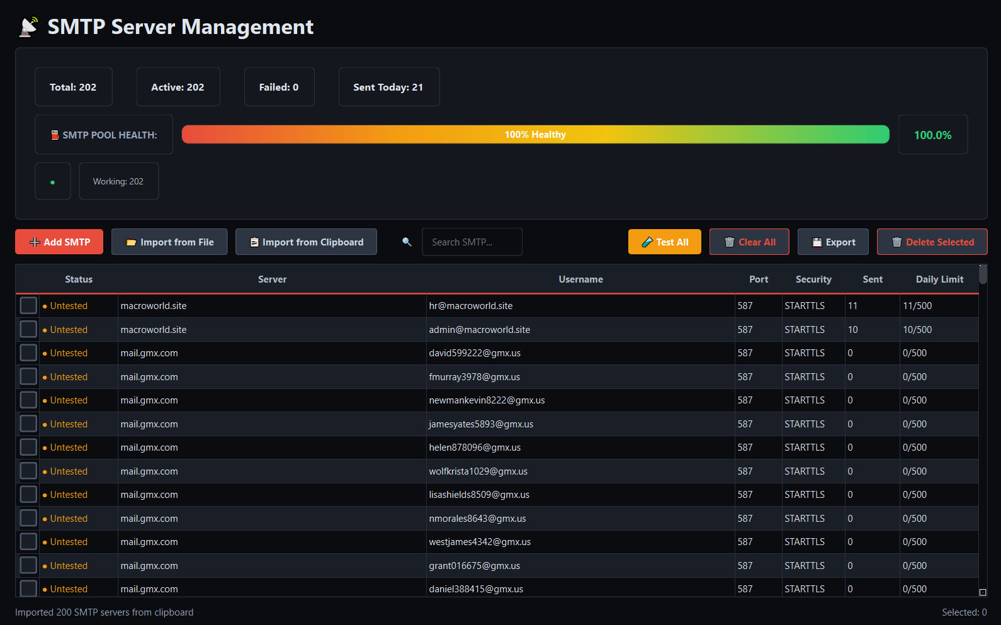Click the Sent Today: 21 box
The height and width of the screenshot is (625, 1001).
click(388, 87)
